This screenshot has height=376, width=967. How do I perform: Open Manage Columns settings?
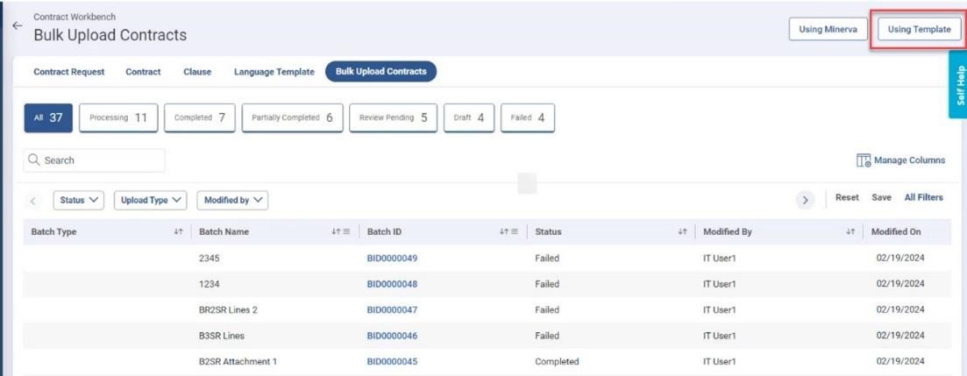(x=900, y=160)
